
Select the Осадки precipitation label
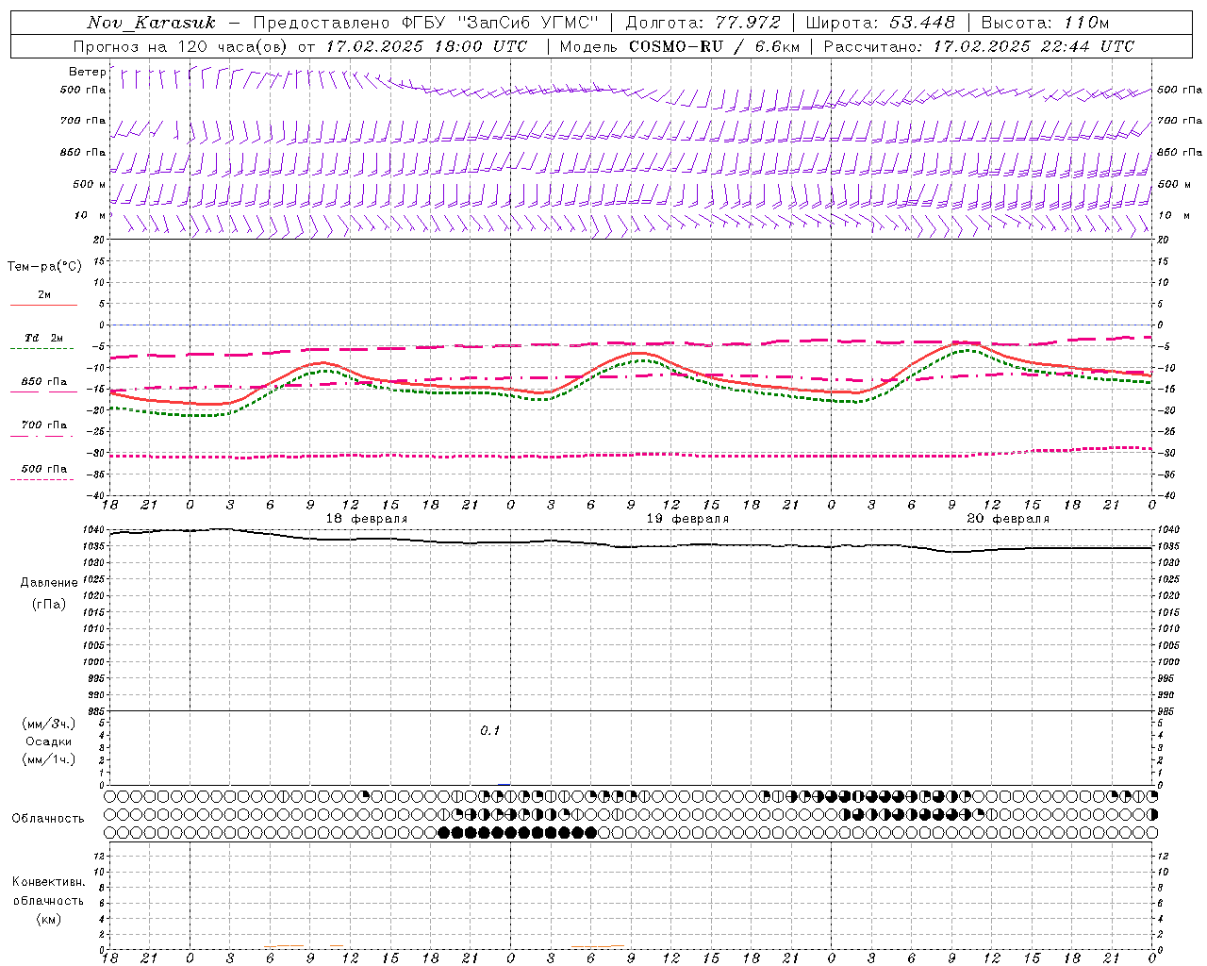(49, 741)
